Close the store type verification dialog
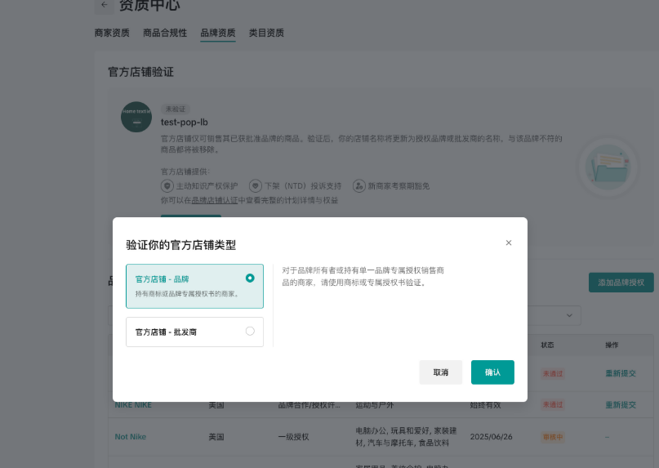Screen dimensions: 659x468 pos(509,243)
